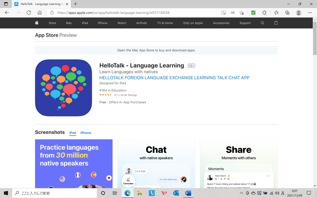Open the Practice languages screenshot
Screen dimensions: 317x198
(x=74, y=164)
